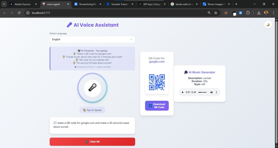Open the Chrome three-dot menu
Image resolution: width=278 pixels, height=148 pixels.
pyautogui.click(x=273, y=13)
